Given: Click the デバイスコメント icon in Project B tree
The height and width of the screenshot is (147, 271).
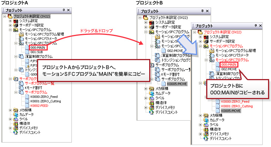Looking at the screenshot, I should pyautogui.click(x=151, y=112).
